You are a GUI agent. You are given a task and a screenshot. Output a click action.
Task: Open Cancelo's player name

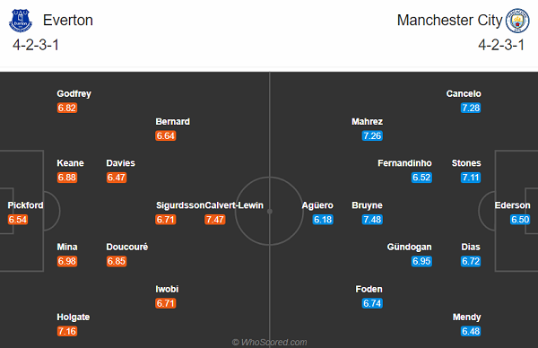[x=464, y=93]
